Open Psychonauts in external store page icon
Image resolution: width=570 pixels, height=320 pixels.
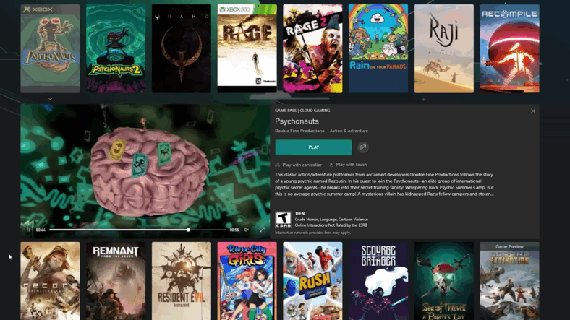tap(363, 147)
